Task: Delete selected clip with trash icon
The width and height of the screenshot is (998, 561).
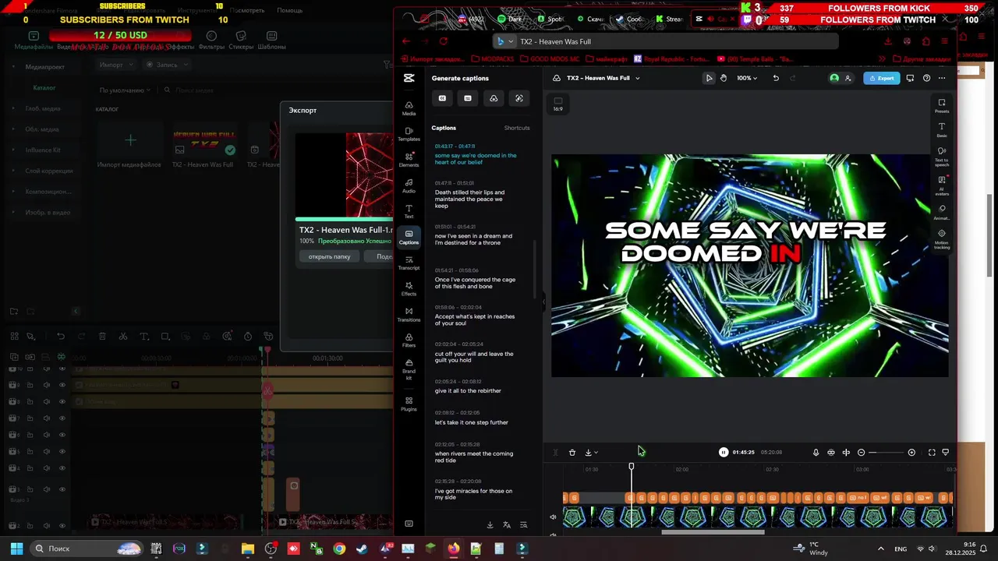Action: [x=572, y=453]
